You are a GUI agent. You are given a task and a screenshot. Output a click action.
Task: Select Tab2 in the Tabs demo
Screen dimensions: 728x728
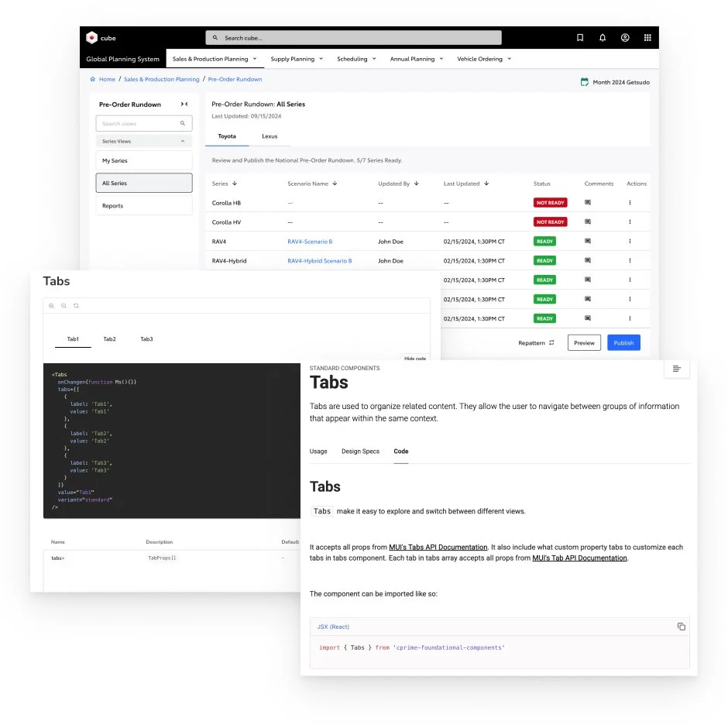(109, 339)
